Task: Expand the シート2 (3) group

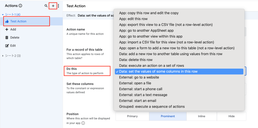Action: [x=3, y=56]
